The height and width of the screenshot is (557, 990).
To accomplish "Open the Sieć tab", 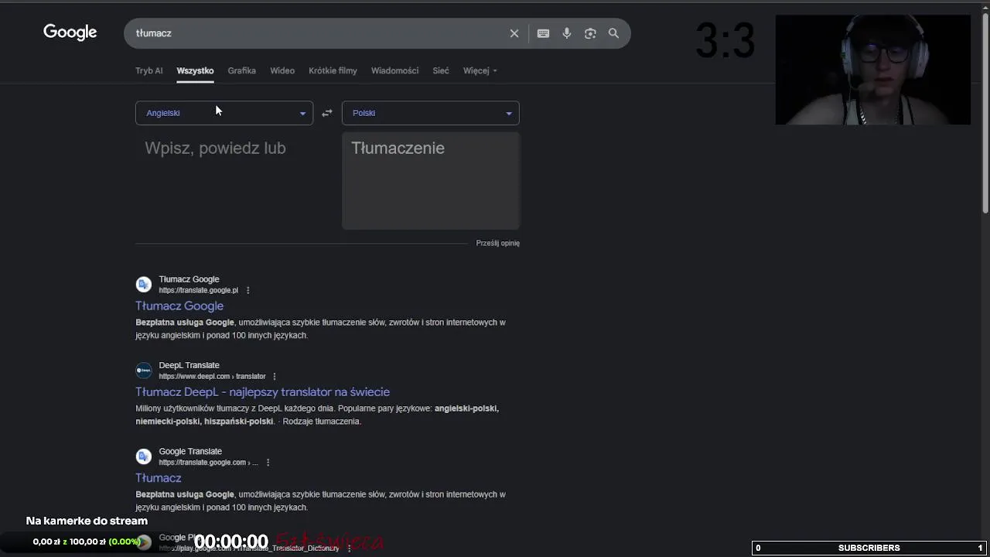I will coord(441,70).
